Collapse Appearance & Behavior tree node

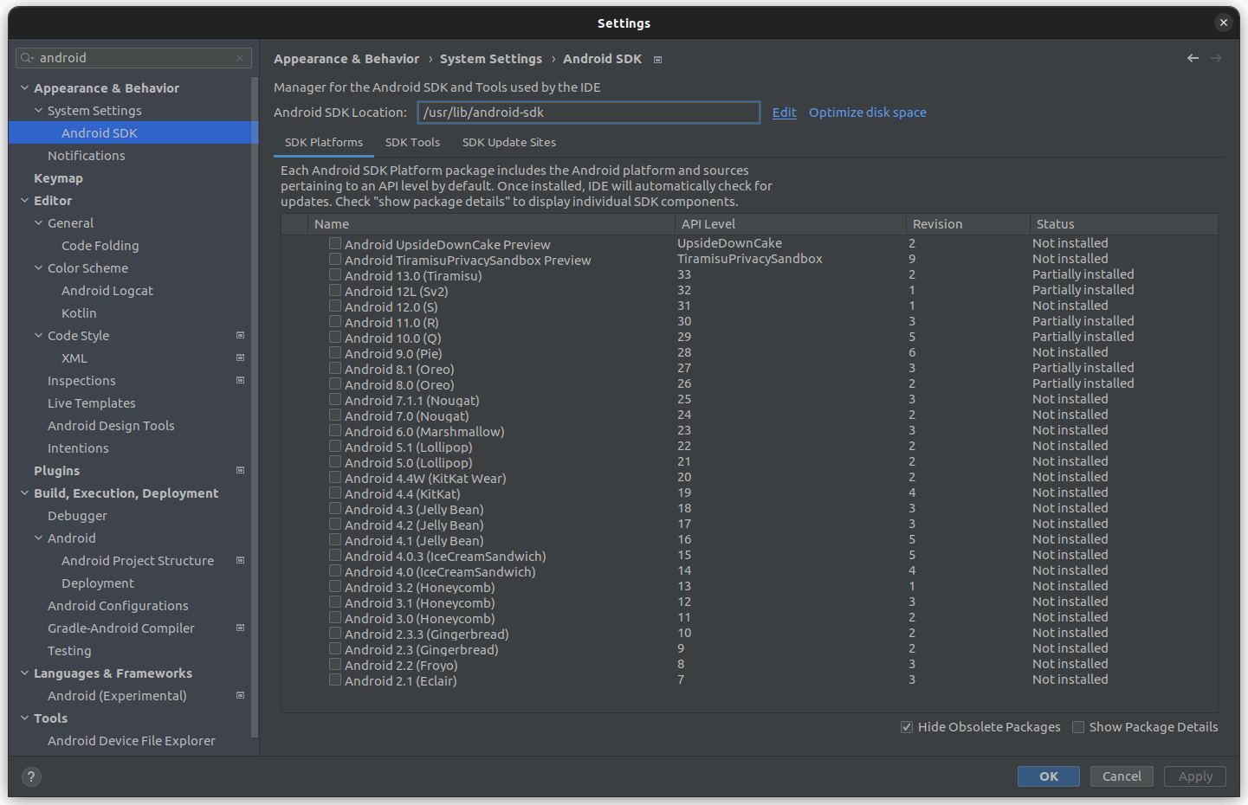(25, 88)
